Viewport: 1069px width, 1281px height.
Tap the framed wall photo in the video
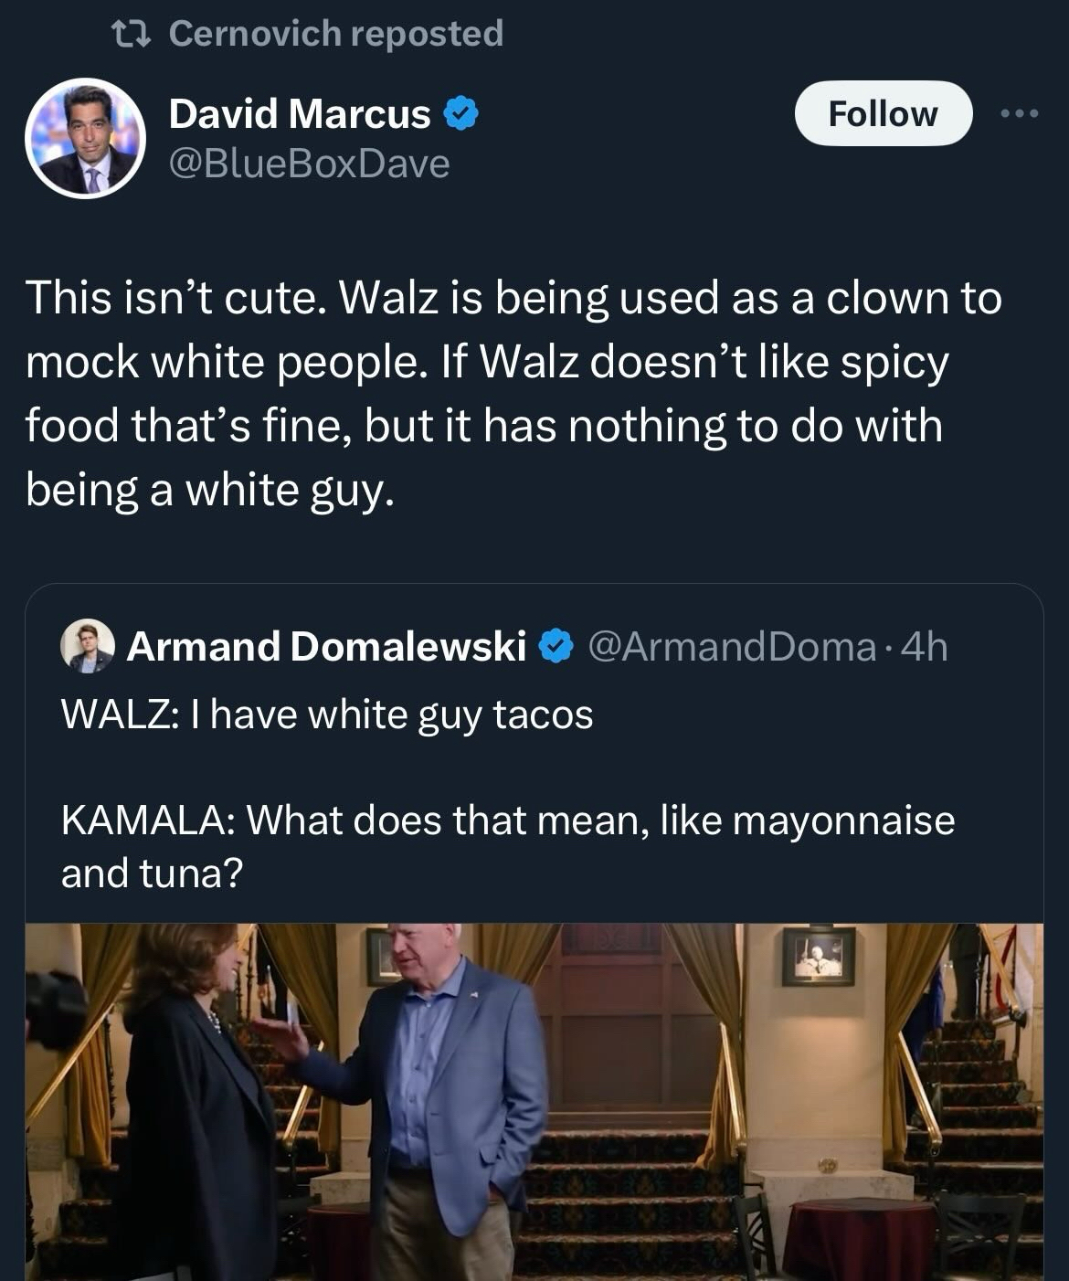pyautogui.click(x=818, y=956)
